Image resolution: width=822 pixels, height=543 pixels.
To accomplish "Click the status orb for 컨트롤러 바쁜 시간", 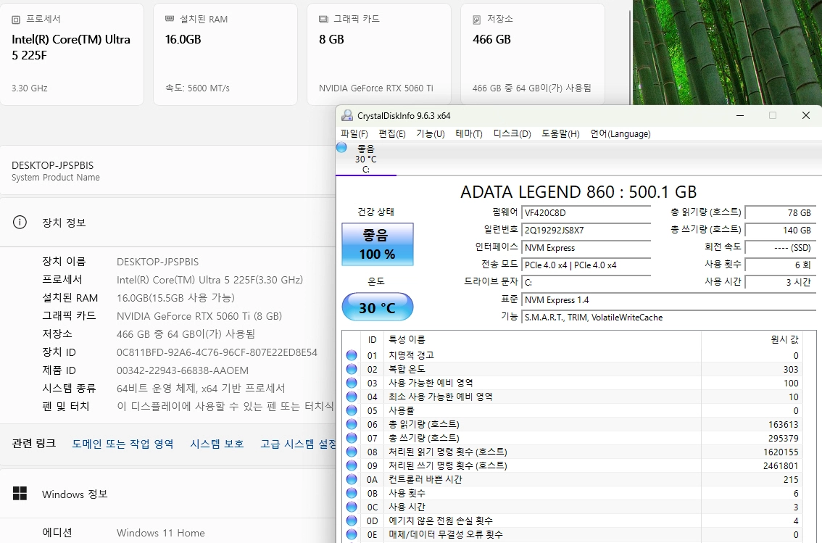I will pos(352,479).
